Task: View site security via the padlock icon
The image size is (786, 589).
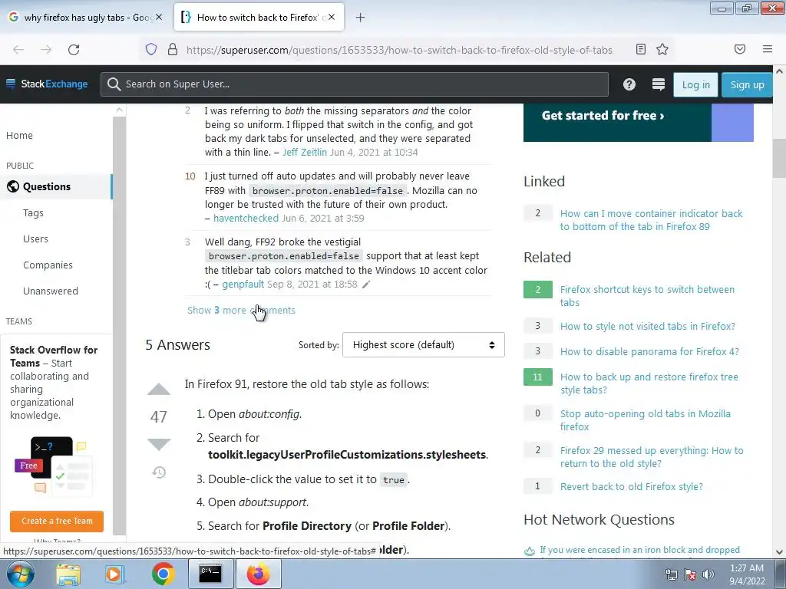Action: [173, 49]
